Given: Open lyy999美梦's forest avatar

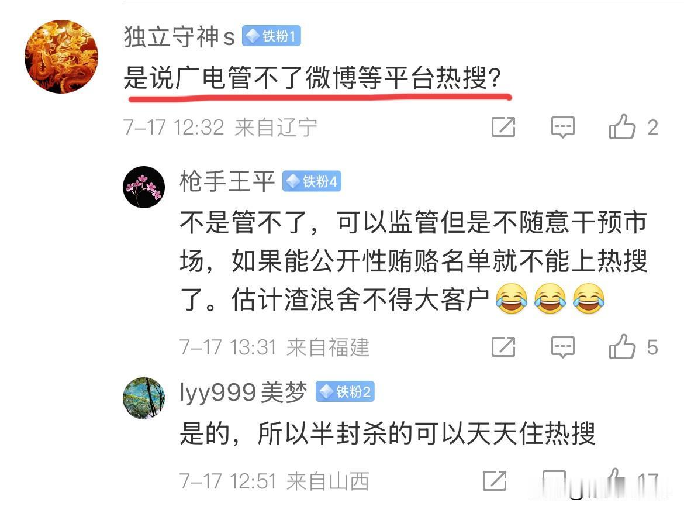Looking at the screenshot, I should coord(144,398).
